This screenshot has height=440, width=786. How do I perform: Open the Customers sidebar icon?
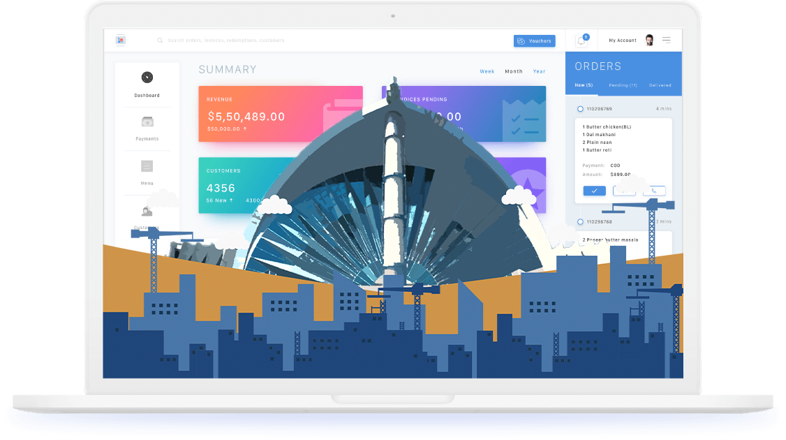pyautogui.click(x=147, y=212)
